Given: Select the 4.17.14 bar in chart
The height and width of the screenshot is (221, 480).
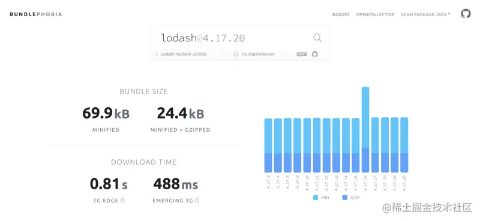Looking at the screenshot, I should [346, 146].
